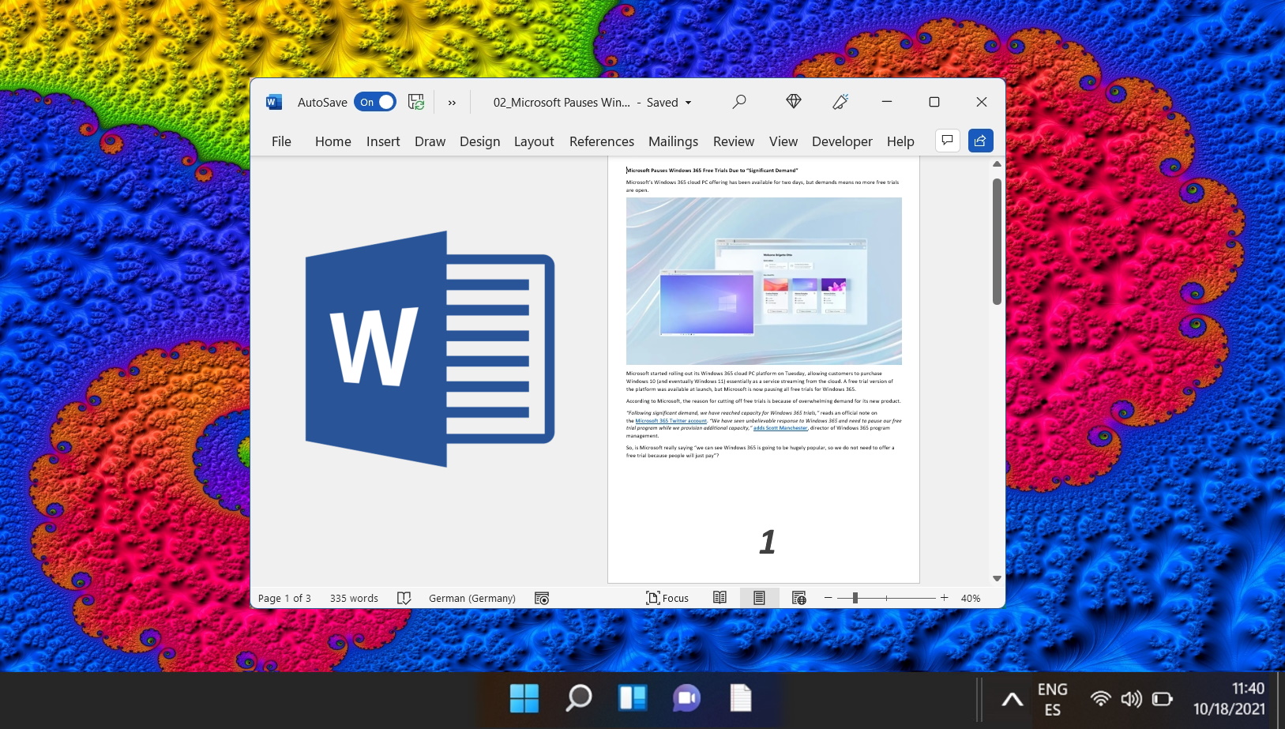Enable Focus mode
1285x729 pixels.
[x=667, y=598]
